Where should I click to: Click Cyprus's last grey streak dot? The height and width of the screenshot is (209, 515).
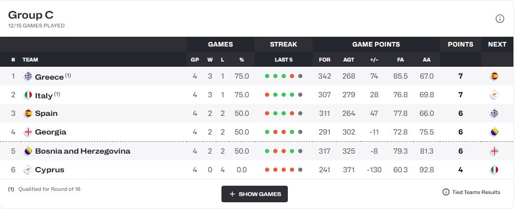point(300,170)
